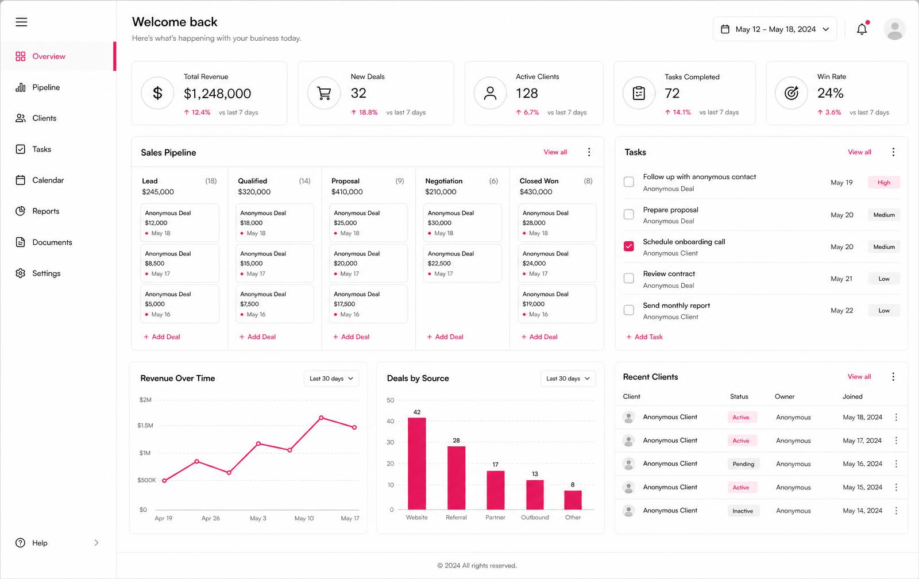Click the High priority badge
The image size is (919, 579).
tap(883, 183)
